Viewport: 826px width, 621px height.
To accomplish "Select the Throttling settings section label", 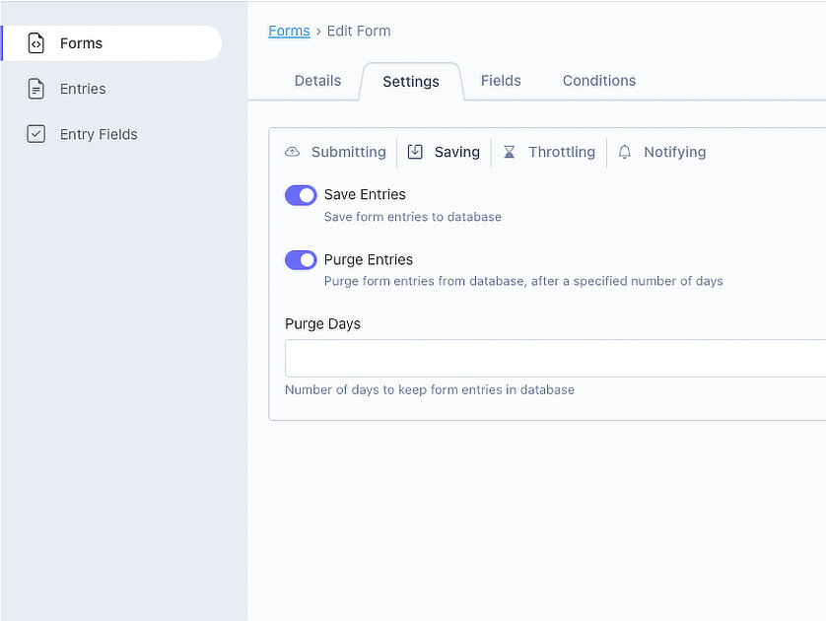I will pos(562,152).
